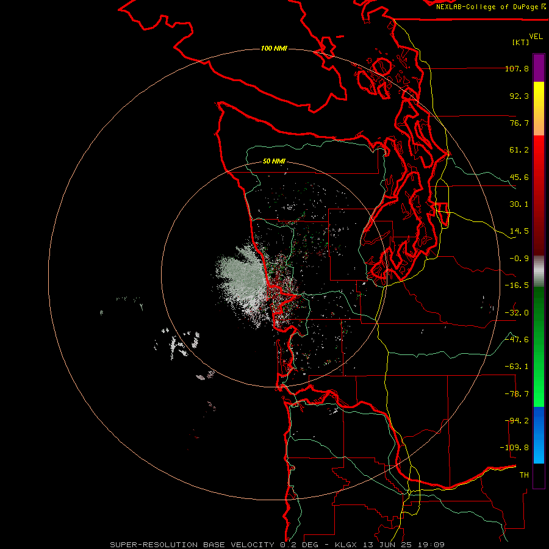This screenshot has height=549, width=549.
Task: Click the 92.3 velocity scale value
Action: (519, 96)
